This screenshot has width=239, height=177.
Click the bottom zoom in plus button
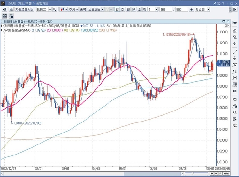(x=212, y=173)
